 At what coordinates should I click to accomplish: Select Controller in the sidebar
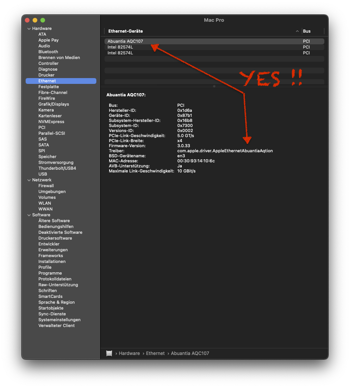pyautogui.click(x=48, y=63)
